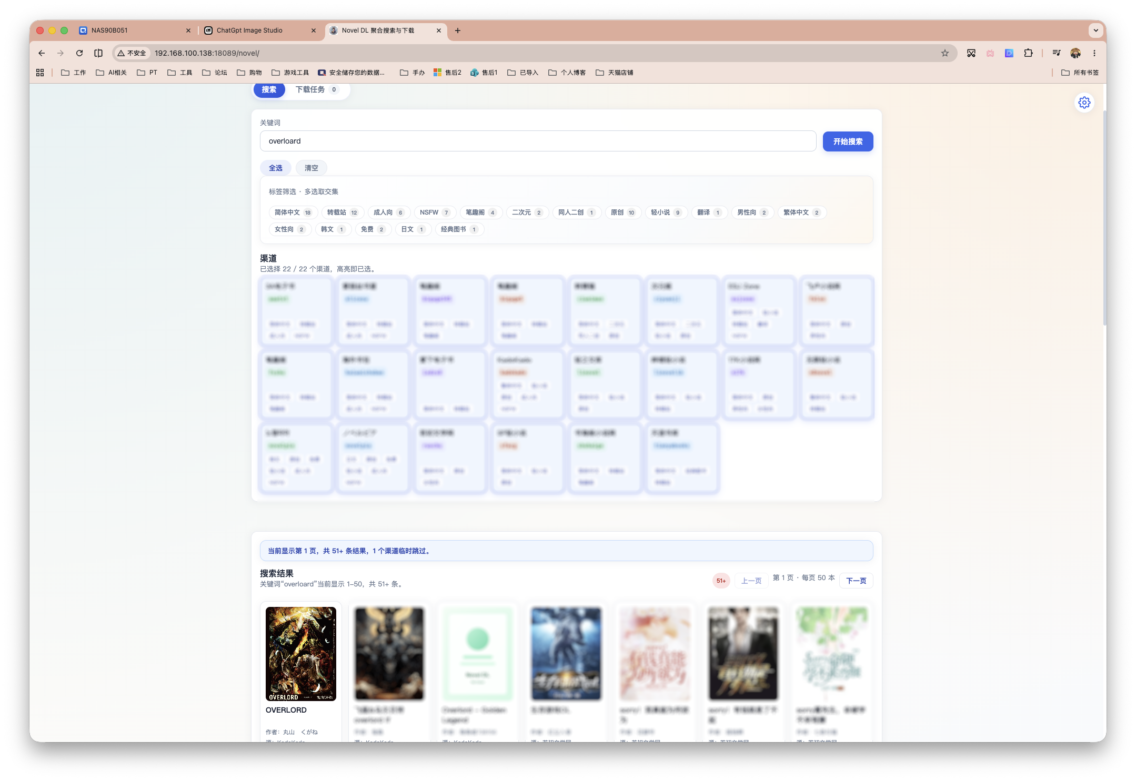The image size is (1136, 781).
Task: Focus the 关键词 search input
Action: 538,141
